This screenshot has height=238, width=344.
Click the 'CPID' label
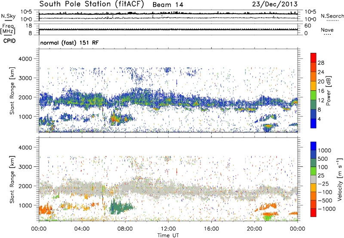(x=9, y=41)
